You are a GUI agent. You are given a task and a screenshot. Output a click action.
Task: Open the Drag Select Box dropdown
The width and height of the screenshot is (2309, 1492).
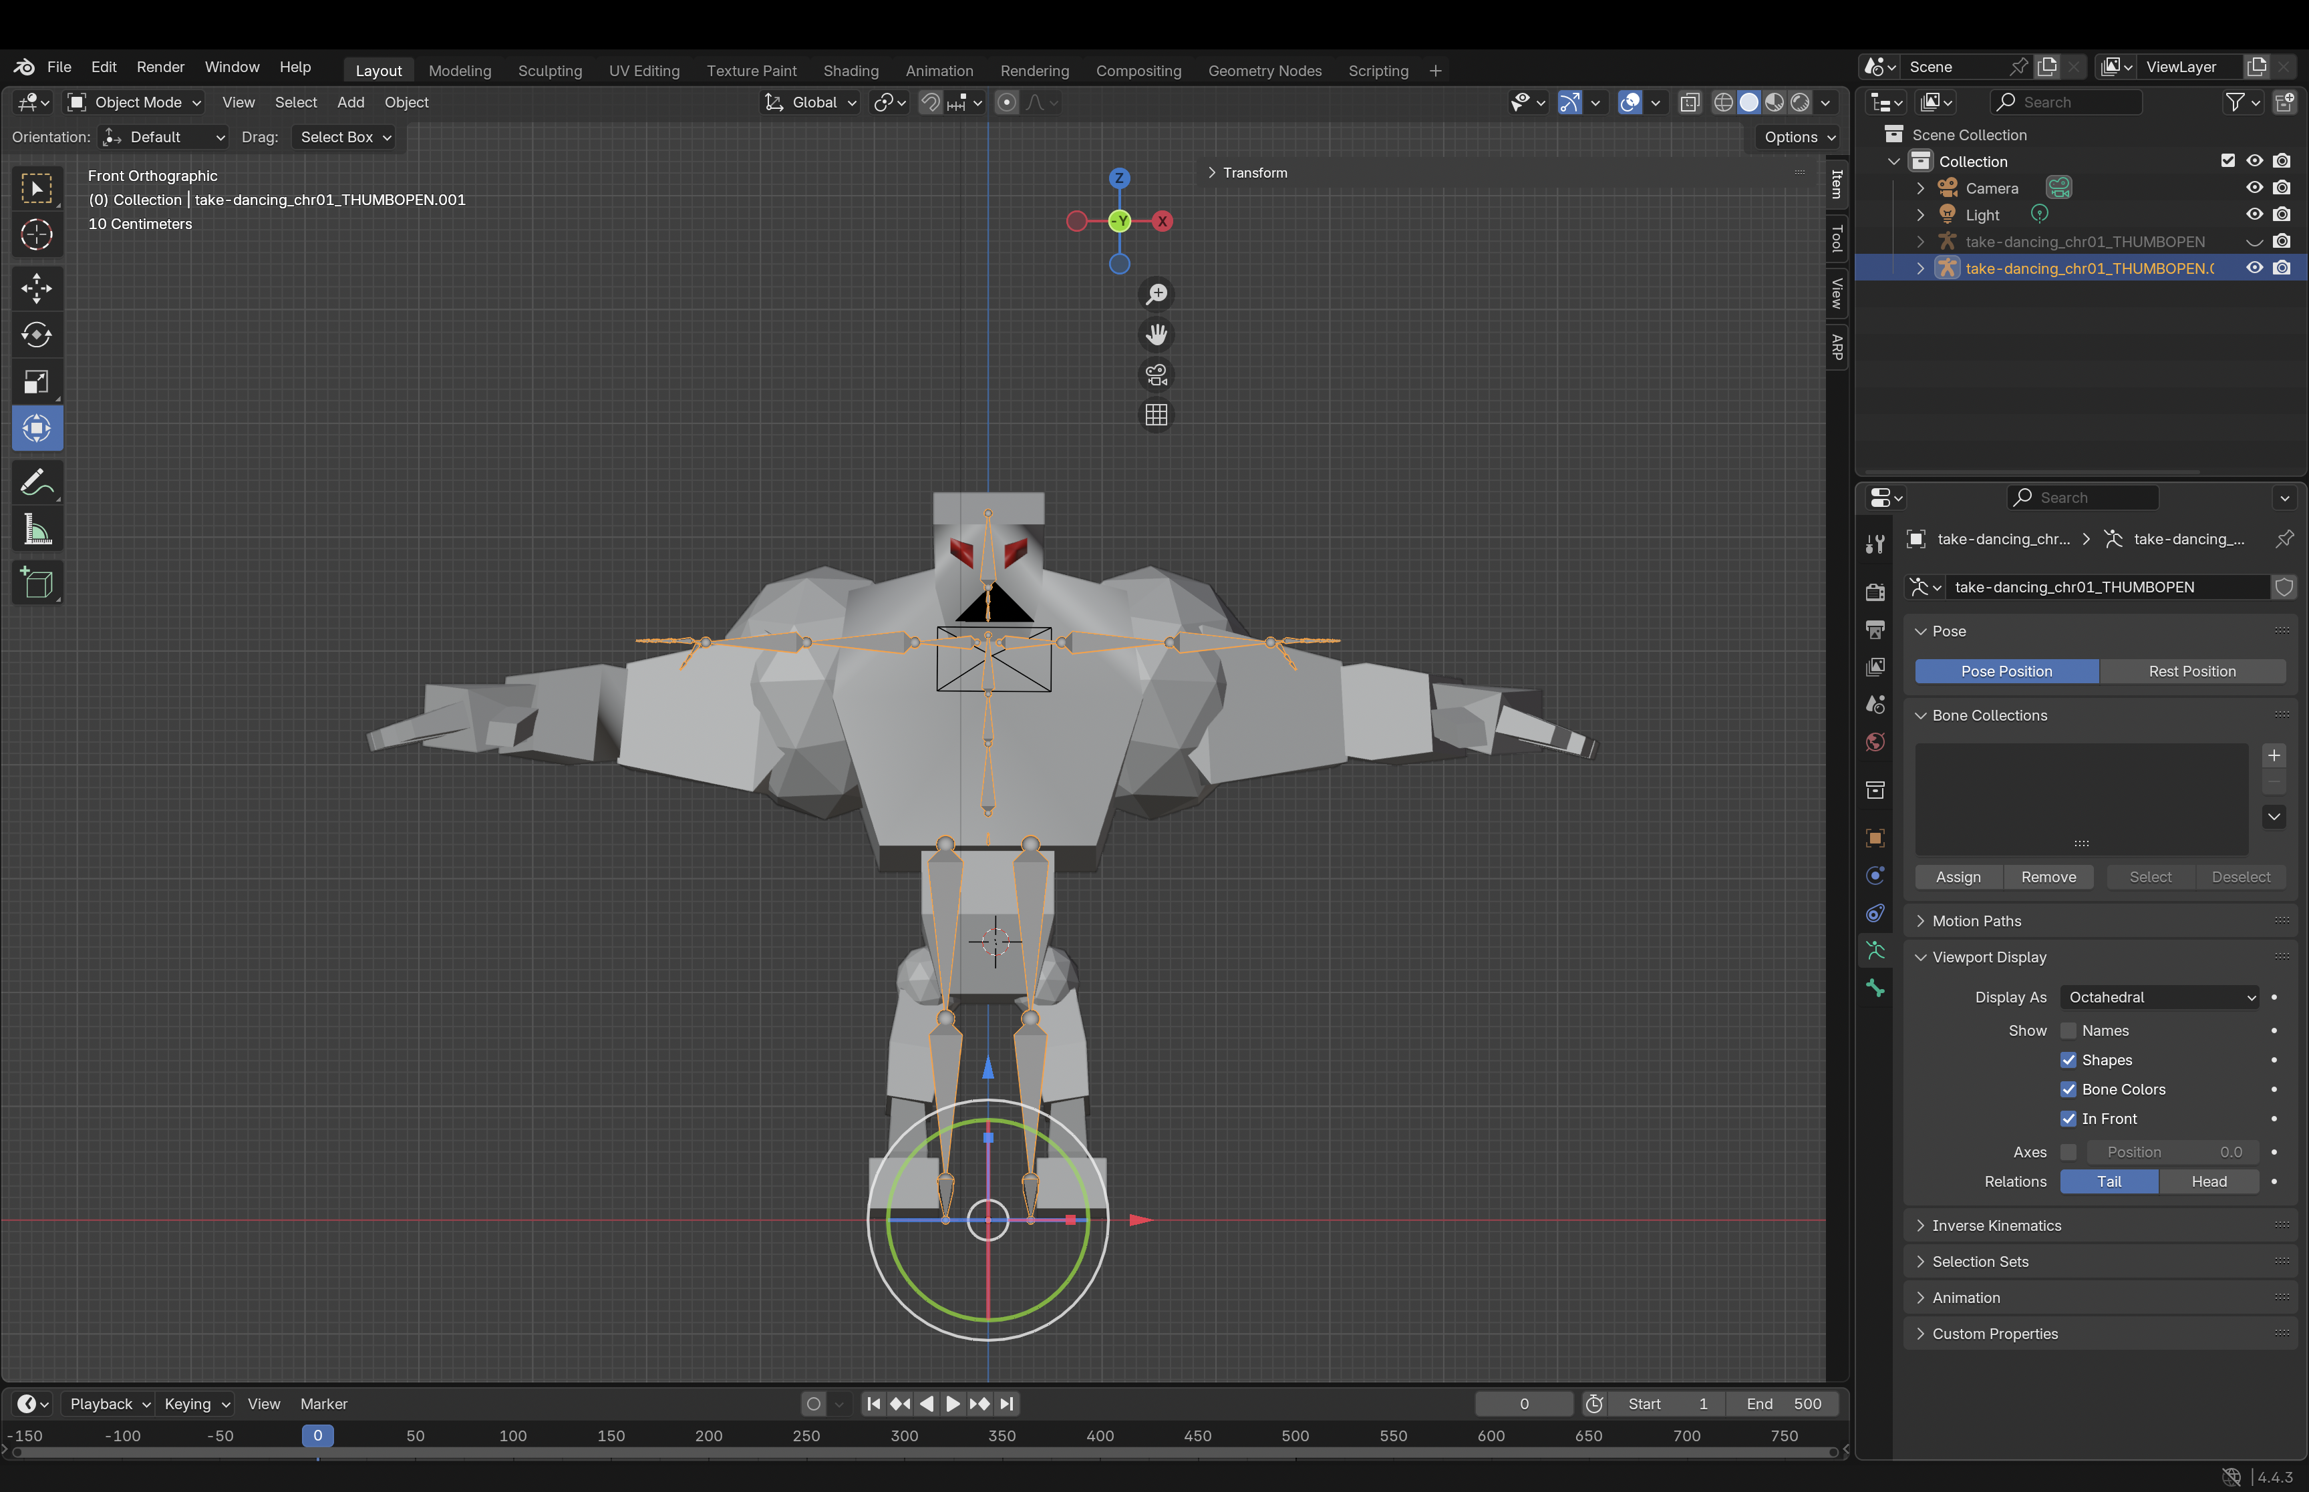pos(343,137)
